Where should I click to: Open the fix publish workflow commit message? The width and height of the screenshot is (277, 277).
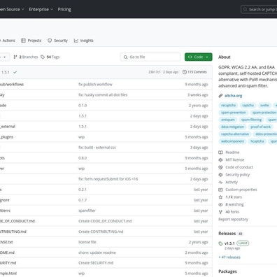pyautogui.click(x=95, y=85)
